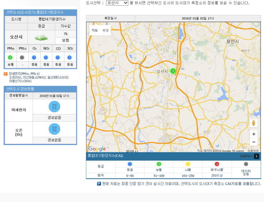Click the blue NO2 status icon
The width and height of the screenshot is (264, 202).
[x=46, y=58]
